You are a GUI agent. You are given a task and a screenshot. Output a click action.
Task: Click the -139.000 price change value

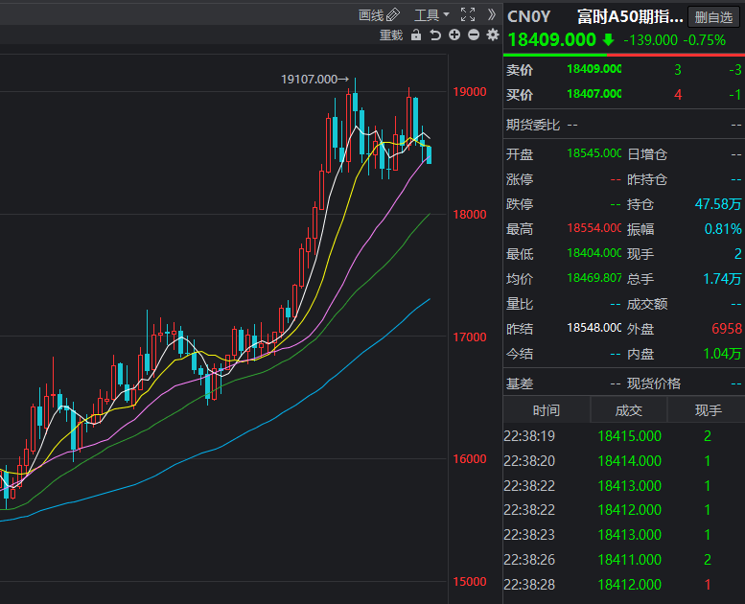650,40
